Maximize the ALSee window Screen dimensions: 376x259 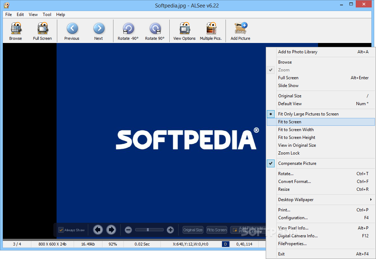[x=351, y=4]
